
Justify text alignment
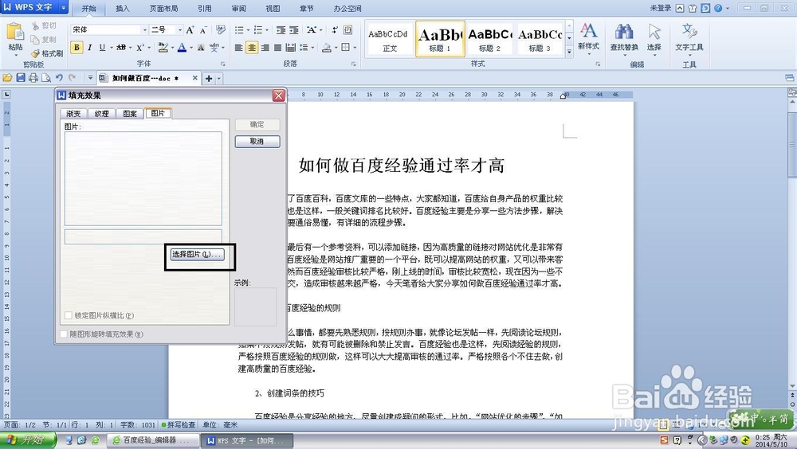click(x=277, y=47)
